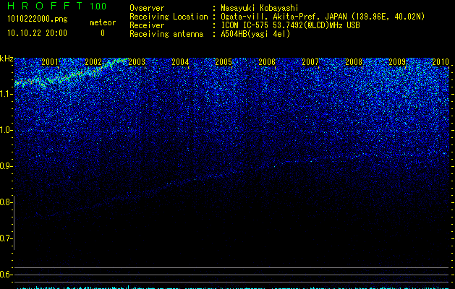Click the version number 1.0.0
Screen dimensions: 455x289
98,7
